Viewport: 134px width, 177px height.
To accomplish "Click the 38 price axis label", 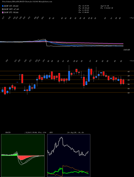I will tap(128, 80).
